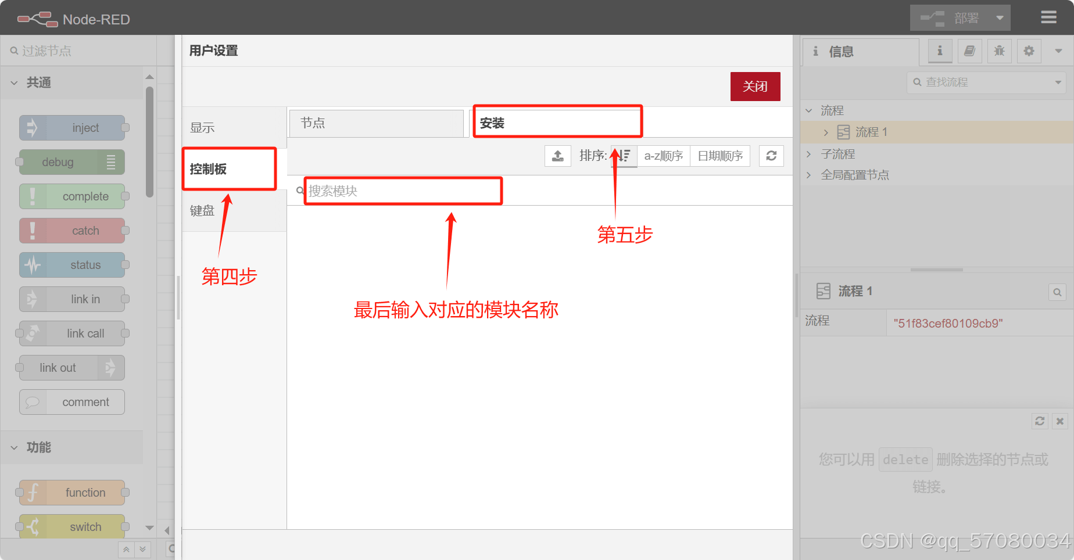Select the debug node in palette

72,162
